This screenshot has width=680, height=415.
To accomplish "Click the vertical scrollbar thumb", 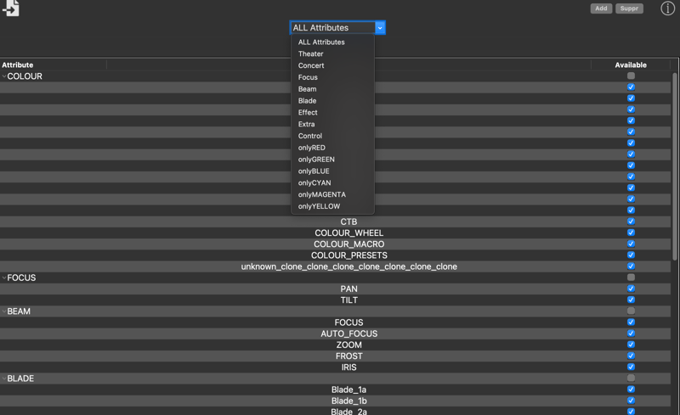I will click(x=675, y=167).
